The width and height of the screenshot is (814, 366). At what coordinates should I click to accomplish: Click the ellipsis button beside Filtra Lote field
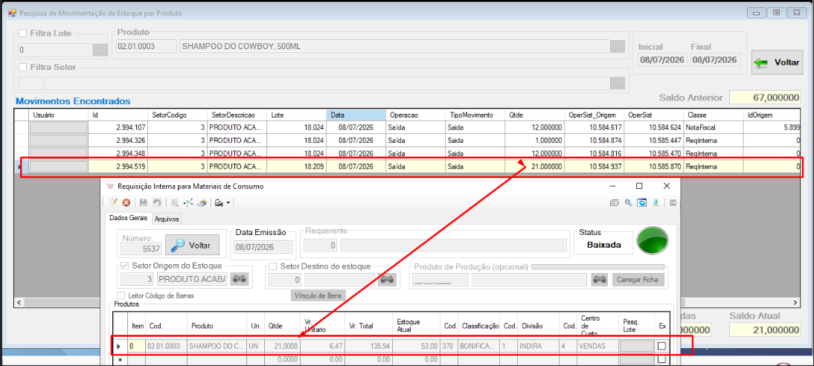point(100,51)
